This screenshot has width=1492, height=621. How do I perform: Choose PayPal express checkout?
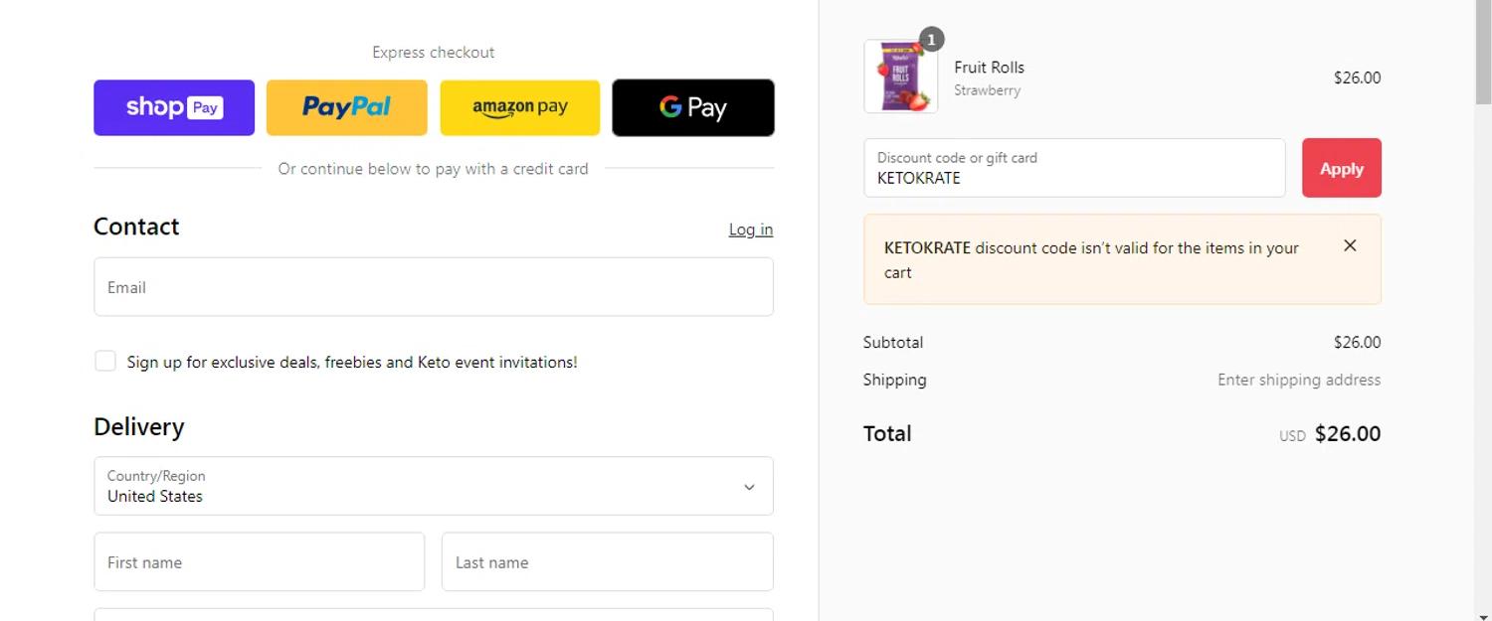[x=346, y=107]
